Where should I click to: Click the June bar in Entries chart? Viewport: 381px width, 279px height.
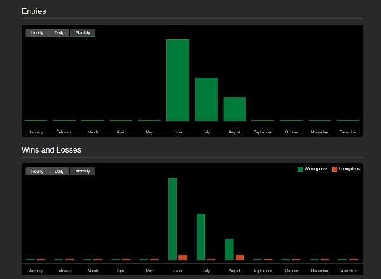pos(178,80)
